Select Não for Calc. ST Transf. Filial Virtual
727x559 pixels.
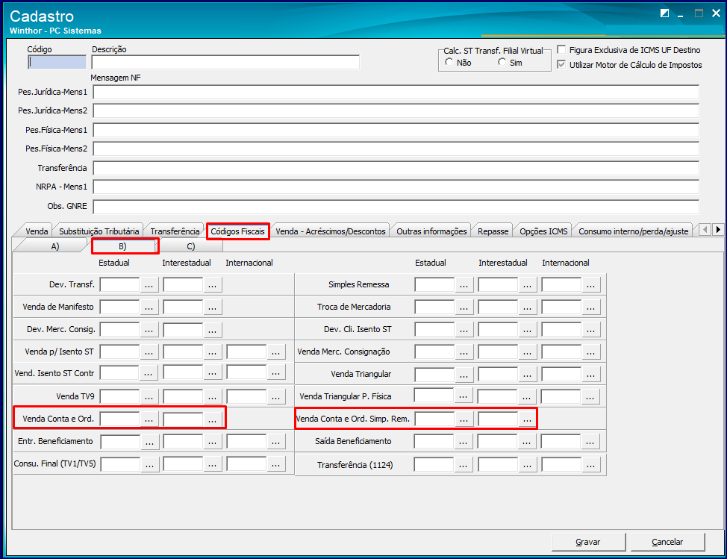pyautogui.click(x=449, y=62)
